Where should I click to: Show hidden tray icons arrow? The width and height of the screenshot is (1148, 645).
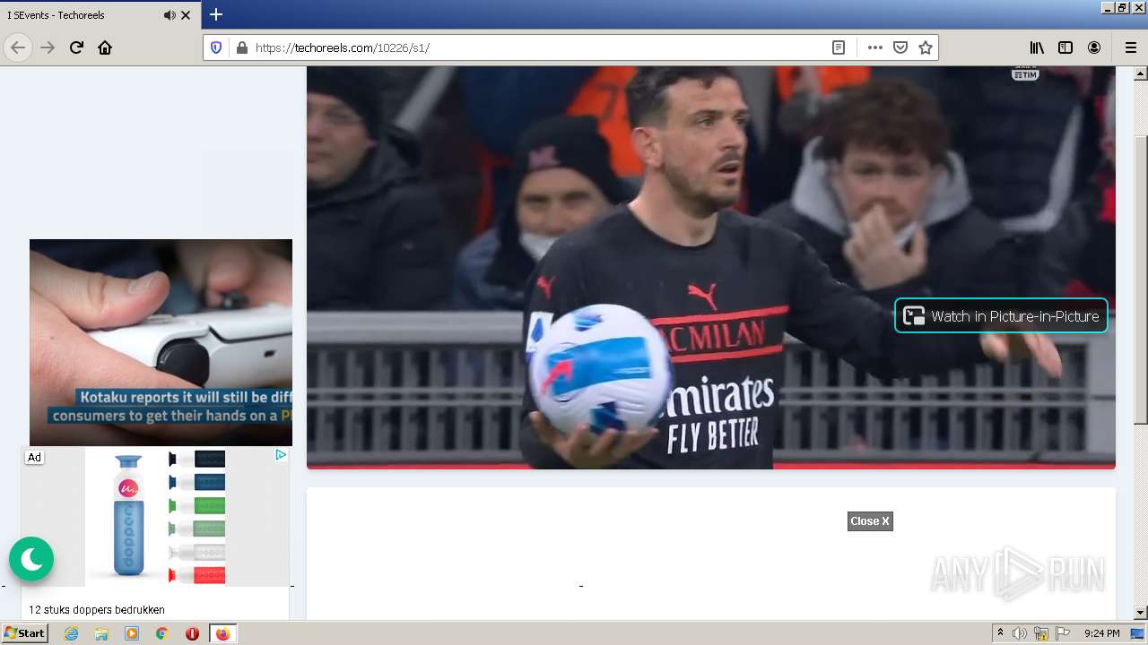click(1000, 633)
